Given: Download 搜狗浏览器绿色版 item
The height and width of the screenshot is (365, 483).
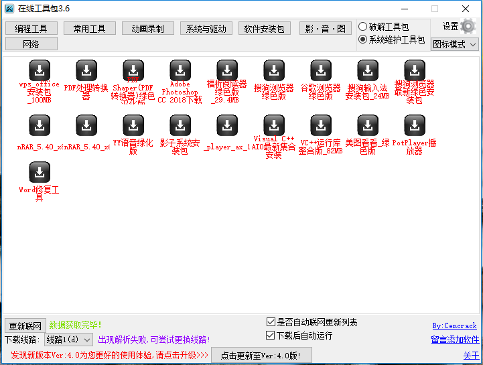Looking at the screenshot, I should (x=274, y=70).
